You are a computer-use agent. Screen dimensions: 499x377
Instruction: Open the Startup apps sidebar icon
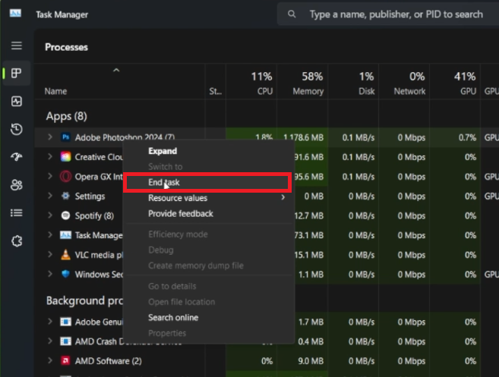point(17,157)
